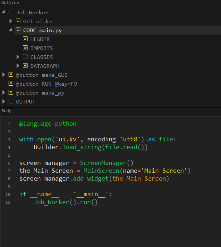Image resolution: width=221 pixels, height=247 pixels.
Task: Click the @language python directive line
Action: click(48, 124)
